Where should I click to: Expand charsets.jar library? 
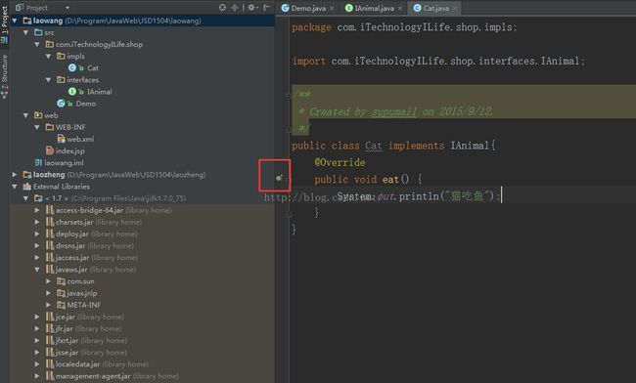pyautogui.click(x=37, y=222)
